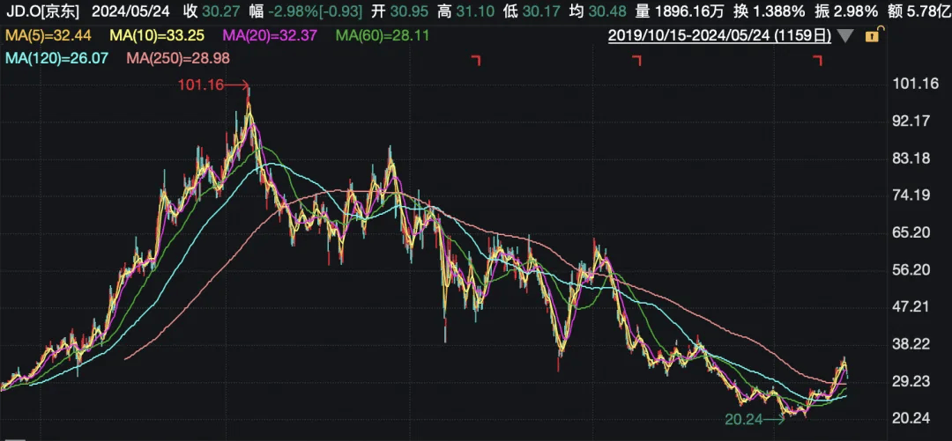This screenshot has width=952, height=441.
Task: Click the 换 1.388% turnover rate value
Action: [x=773, y=12]
